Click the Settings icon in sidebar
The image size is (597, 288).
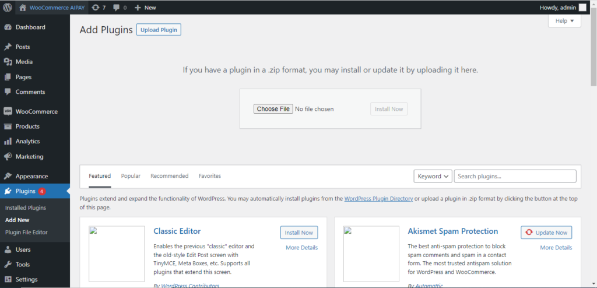point(7,279)
